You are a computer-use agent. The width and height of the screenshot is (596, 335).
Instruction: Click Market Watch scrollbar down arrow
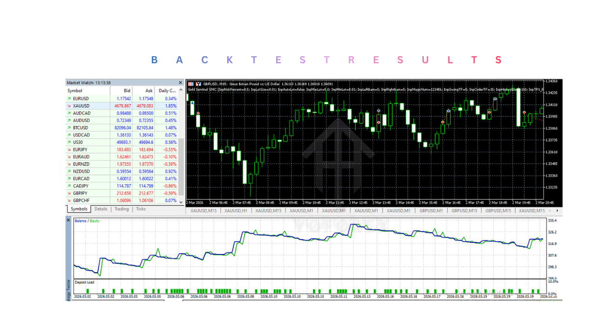click(181, 202)
